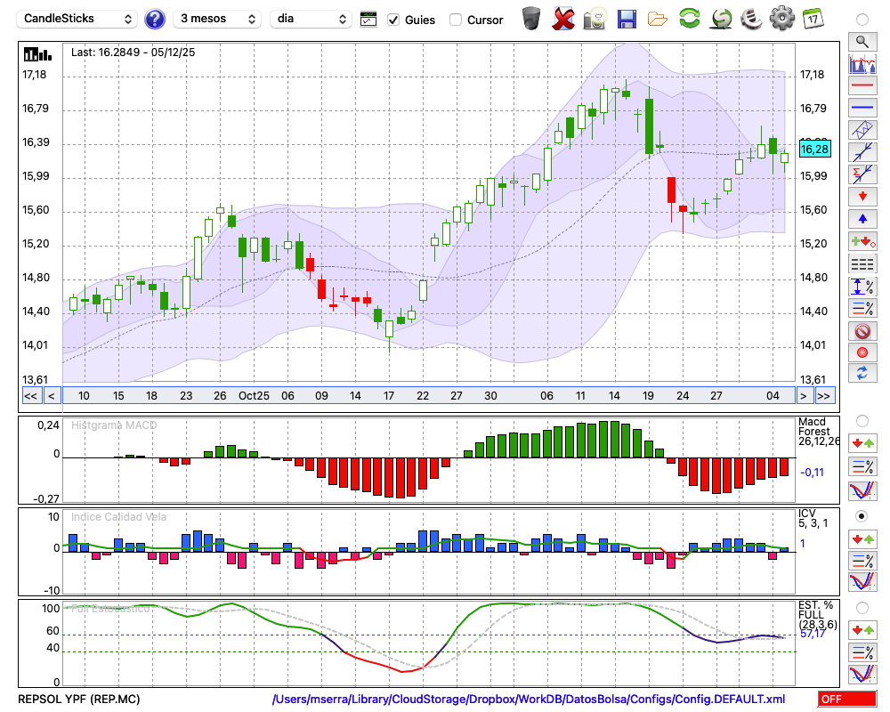Screen dimensions: 890x712
Task: Step chart back with < button
Action: tap(52, 396)
